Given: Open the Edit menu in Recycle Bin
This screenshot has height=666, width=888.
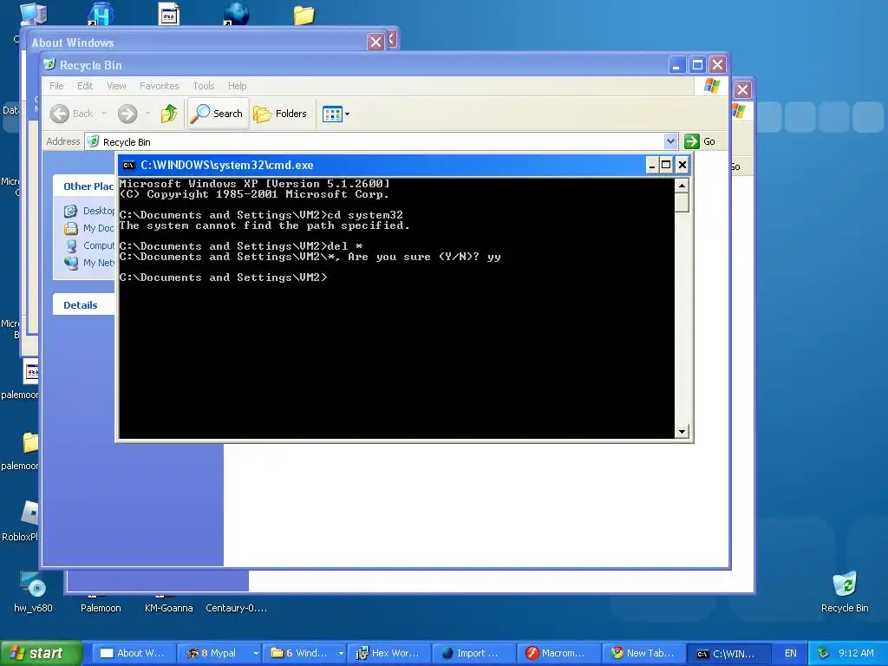Looking at the screenshot, I should [x=85, y=86].
